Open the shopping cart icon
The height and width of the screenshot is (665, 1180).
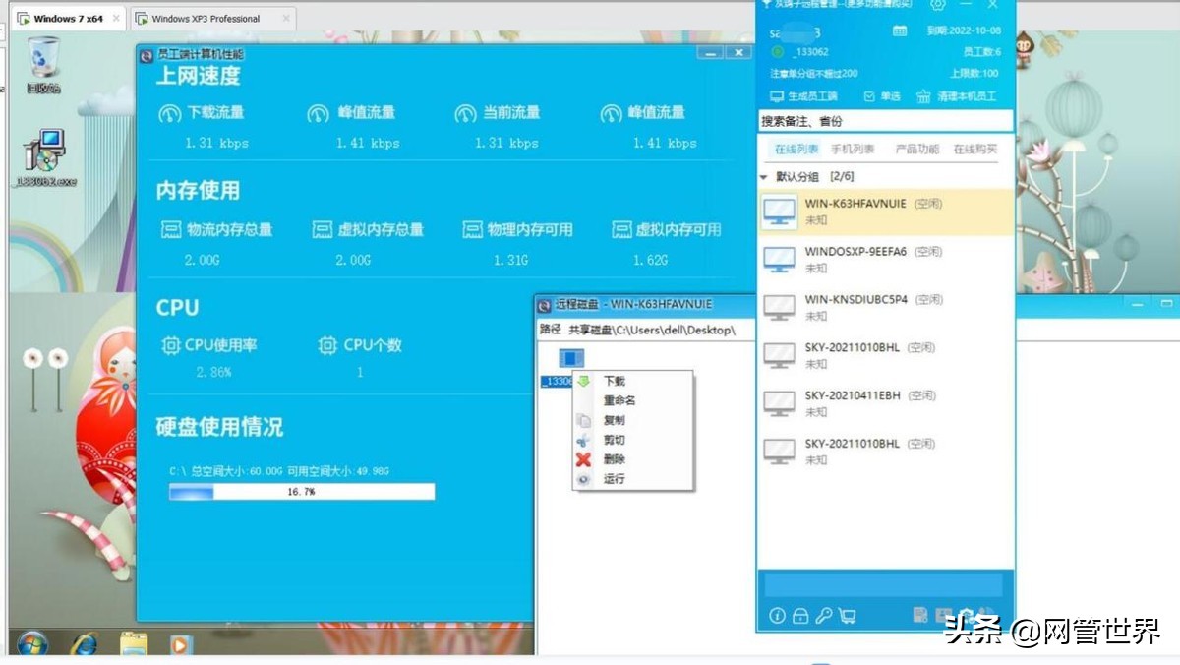coord(849,615)
